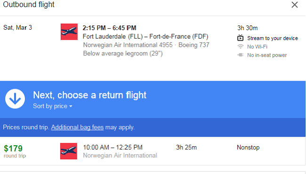The height and width of the screenshot is (174, 306).
Task: Open the Additional bag fees link
Action: pyautogui.click(x=77, y=127)
